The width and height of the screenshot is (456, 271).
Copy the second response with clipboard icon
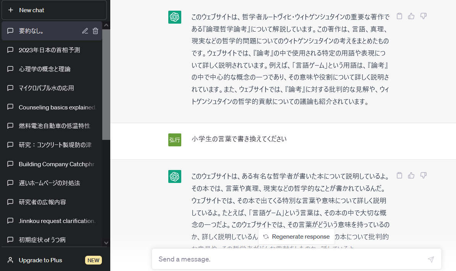point(399,175)
